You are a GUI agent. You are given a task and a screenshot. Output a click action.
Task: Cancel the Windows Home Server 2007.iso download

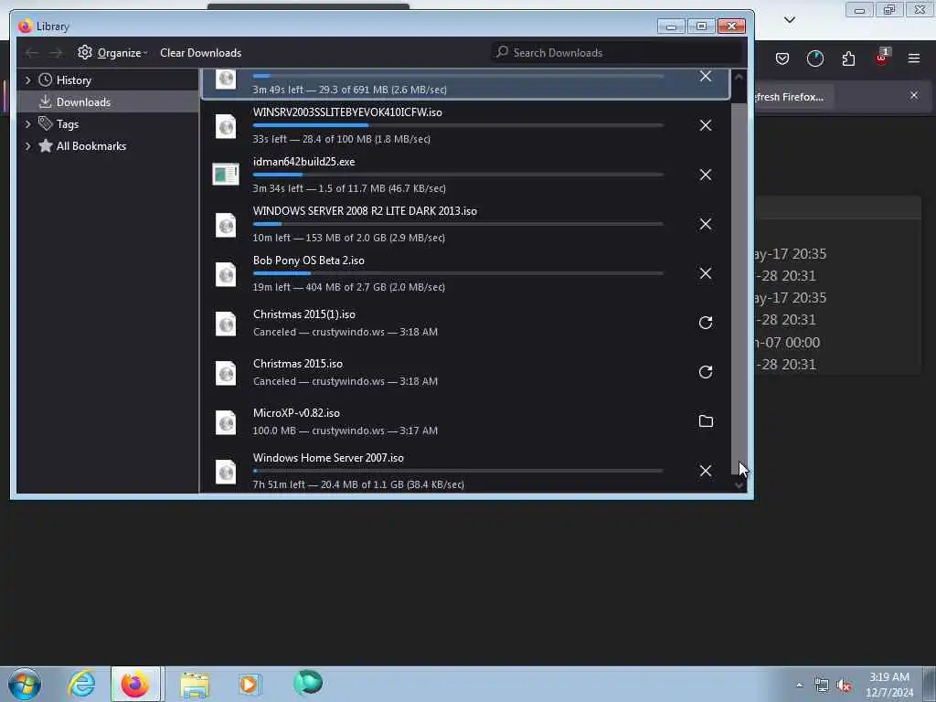(x=705, y=471)
